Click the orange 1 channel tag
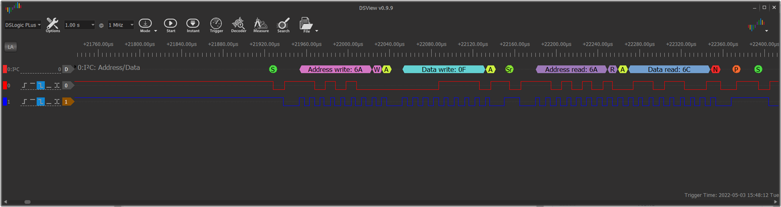 [67, 101]
